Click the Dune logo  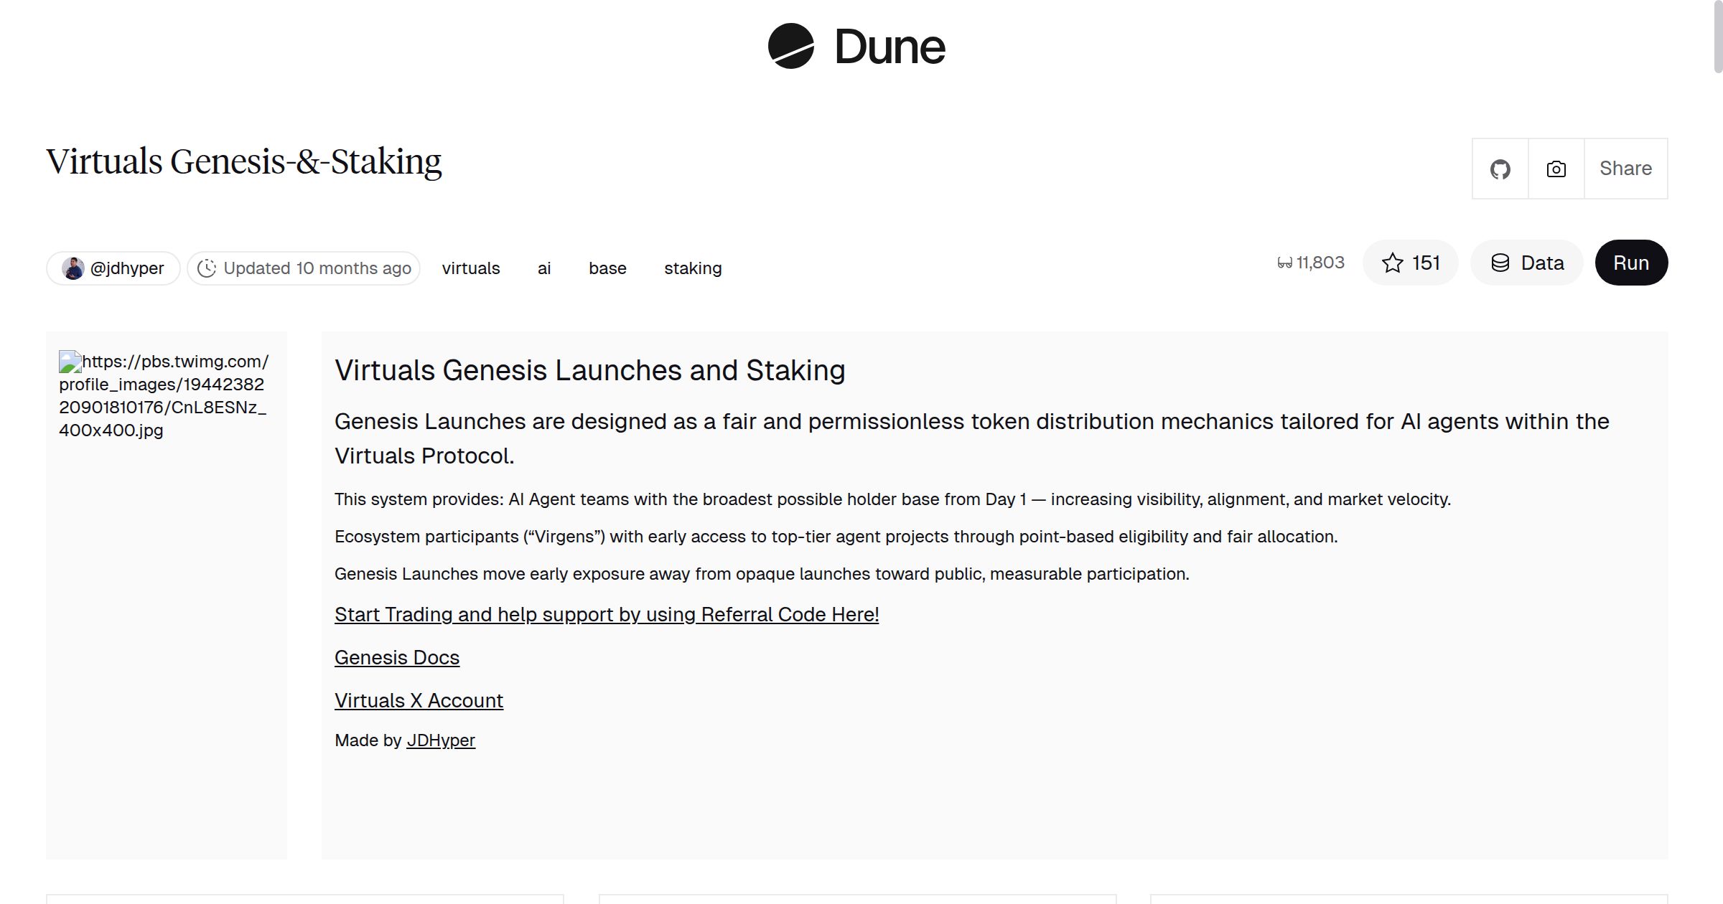click(856, 47)
